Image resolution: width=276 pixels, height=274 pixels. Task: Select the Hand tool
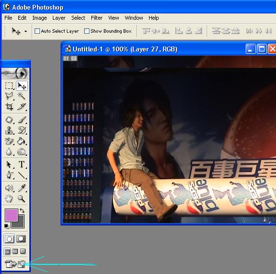pyautogui.click(x=9, y=199)
